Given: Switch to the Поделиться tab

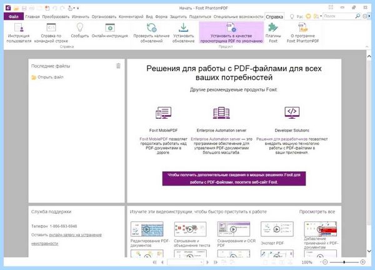Looking at the screenshot, I should (x=200, y=16).
